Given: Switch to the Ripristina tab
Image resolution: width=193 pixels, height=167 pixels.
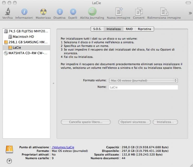Looking at the screenshot, I should pyautogui.click(x=144, y=29).
